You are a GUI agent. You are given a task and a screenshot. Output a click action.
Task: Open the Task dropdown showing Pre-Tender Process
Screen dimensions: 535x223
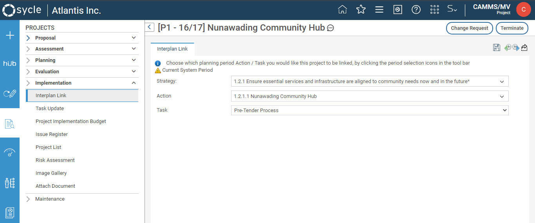coord(370,111)
